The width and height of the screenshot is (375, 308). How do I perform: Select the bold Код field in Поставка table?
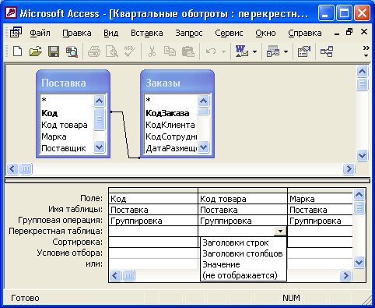(x=50, y=113)
